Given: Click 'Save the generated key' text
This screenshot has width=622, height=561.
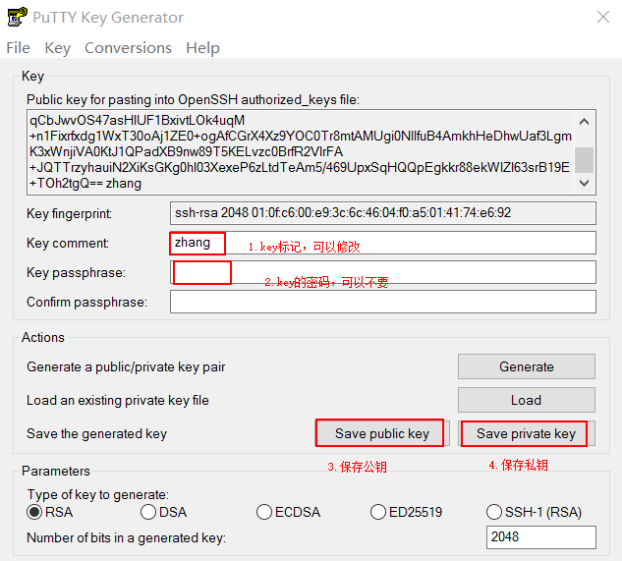Looking at the screenshot, I should 97,433.
